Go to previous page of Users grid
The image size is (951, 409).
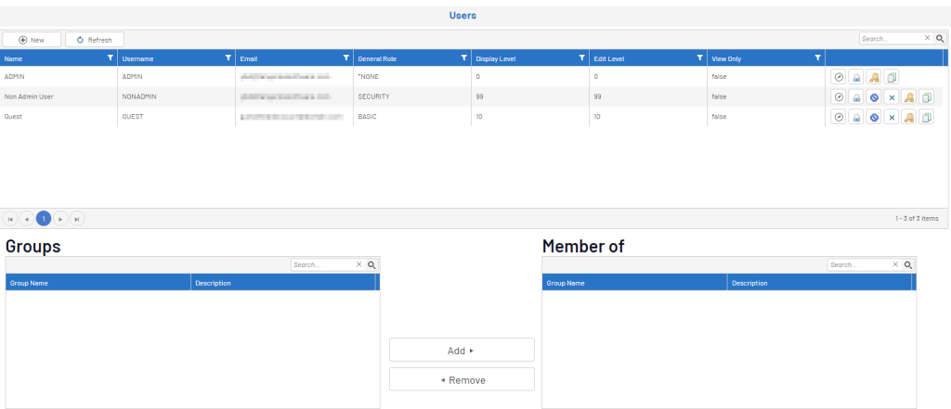27,219
